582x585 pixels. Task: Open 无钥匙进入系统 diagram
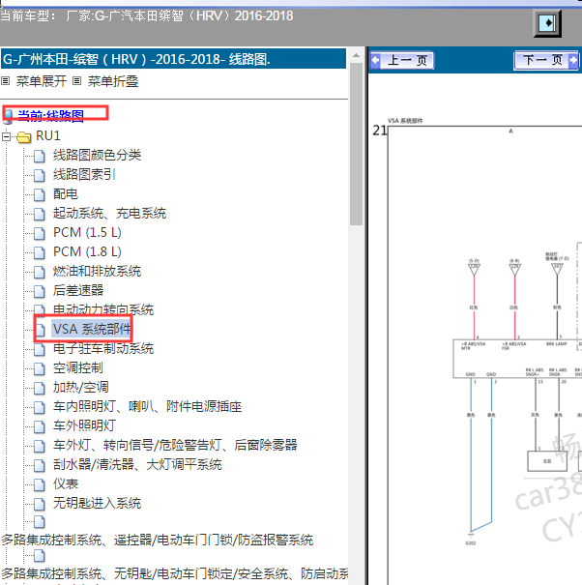click(97, 504)
